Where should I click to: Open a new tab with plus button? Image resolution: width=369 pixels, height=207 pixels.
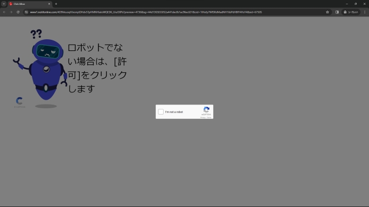(56, 4)
